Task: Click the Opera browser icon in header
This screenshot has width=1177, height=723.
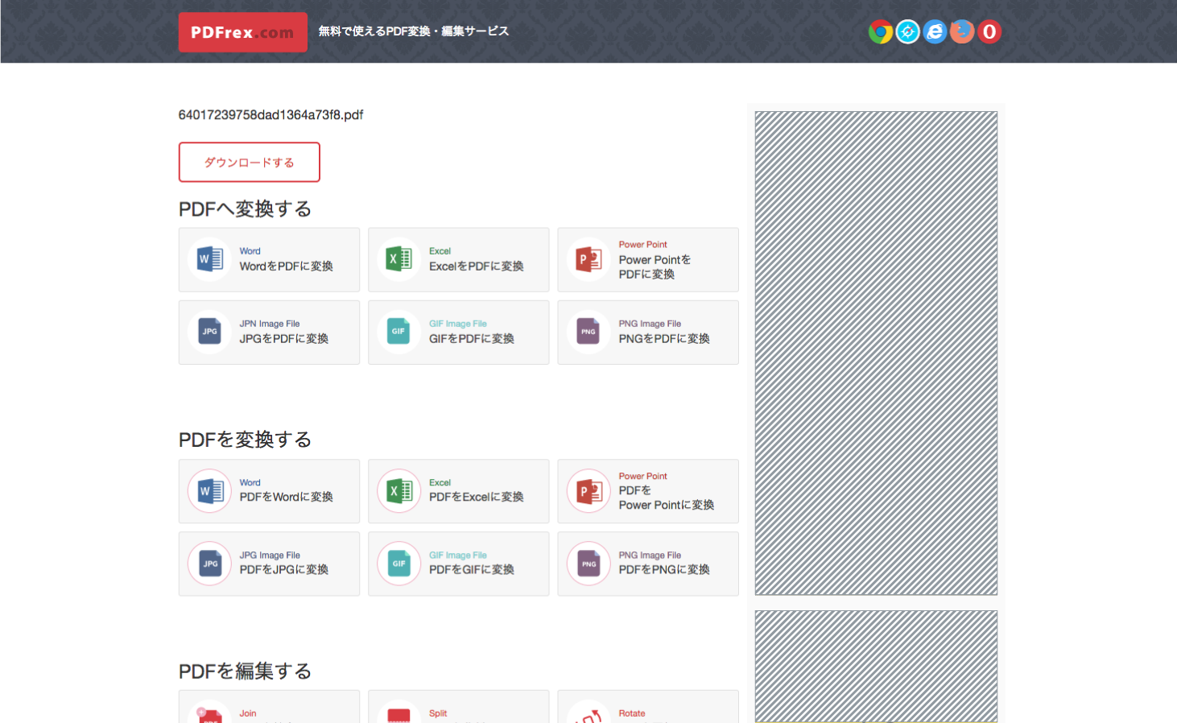Action: [x=989, y=31]
